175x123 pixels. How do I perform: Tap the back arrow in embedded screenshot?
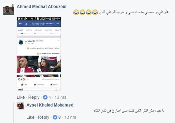tap(20, 24)
